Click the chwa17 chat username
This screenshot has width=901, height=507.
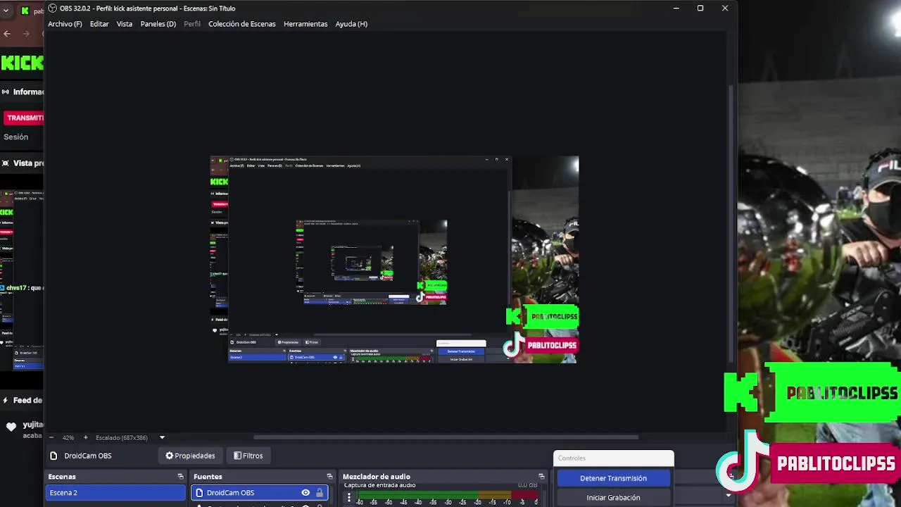tap(15, 287)
